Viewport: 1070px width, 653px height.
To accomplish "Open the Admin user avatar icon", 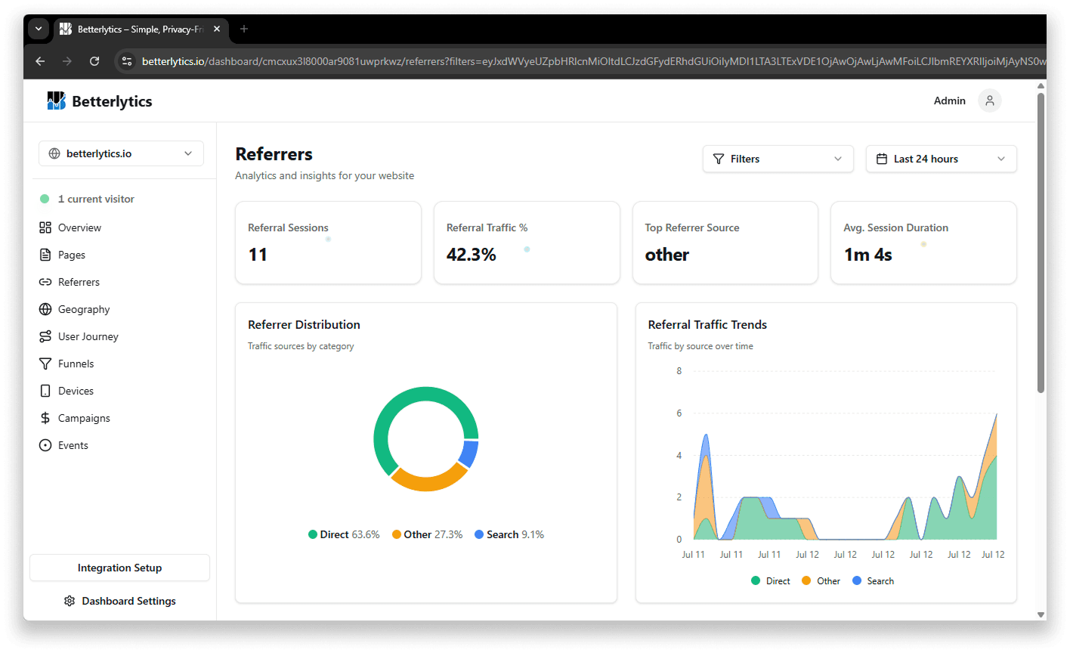I will (x=989, y=101).
